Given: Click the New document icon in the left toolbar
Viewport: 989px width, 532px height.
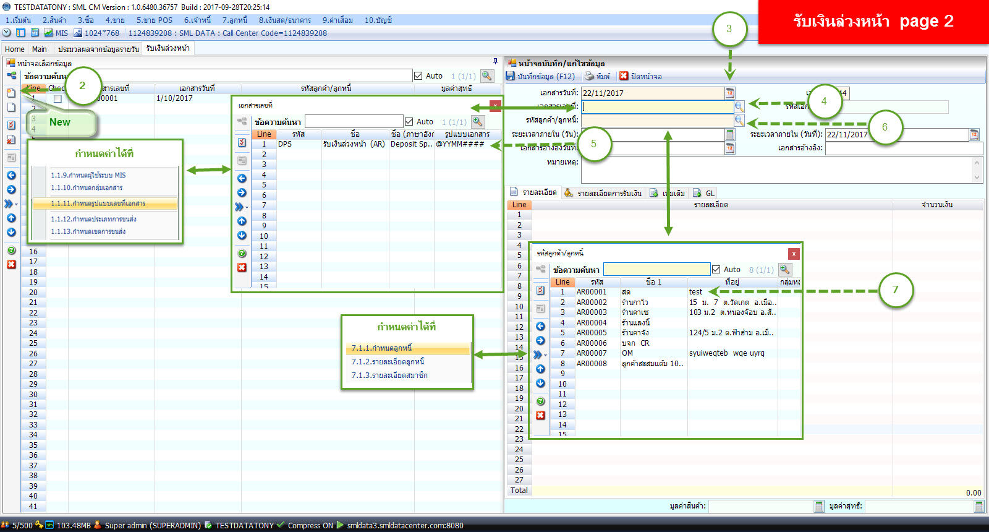Looking at the screenshot, I should [x=11, y=93].
